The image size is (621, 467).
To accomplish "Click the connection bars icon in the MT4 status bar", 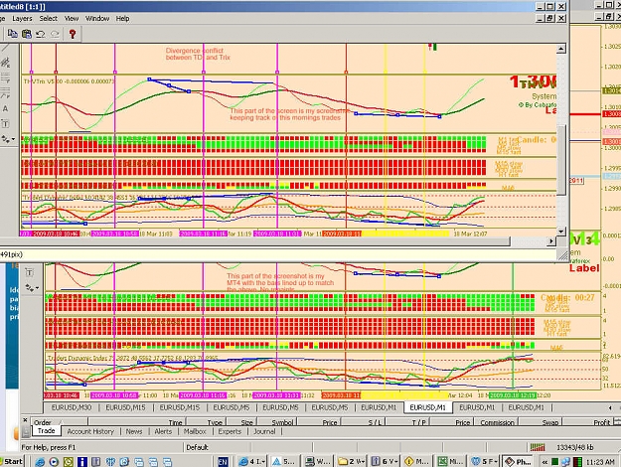I will (x=538, y=447).
